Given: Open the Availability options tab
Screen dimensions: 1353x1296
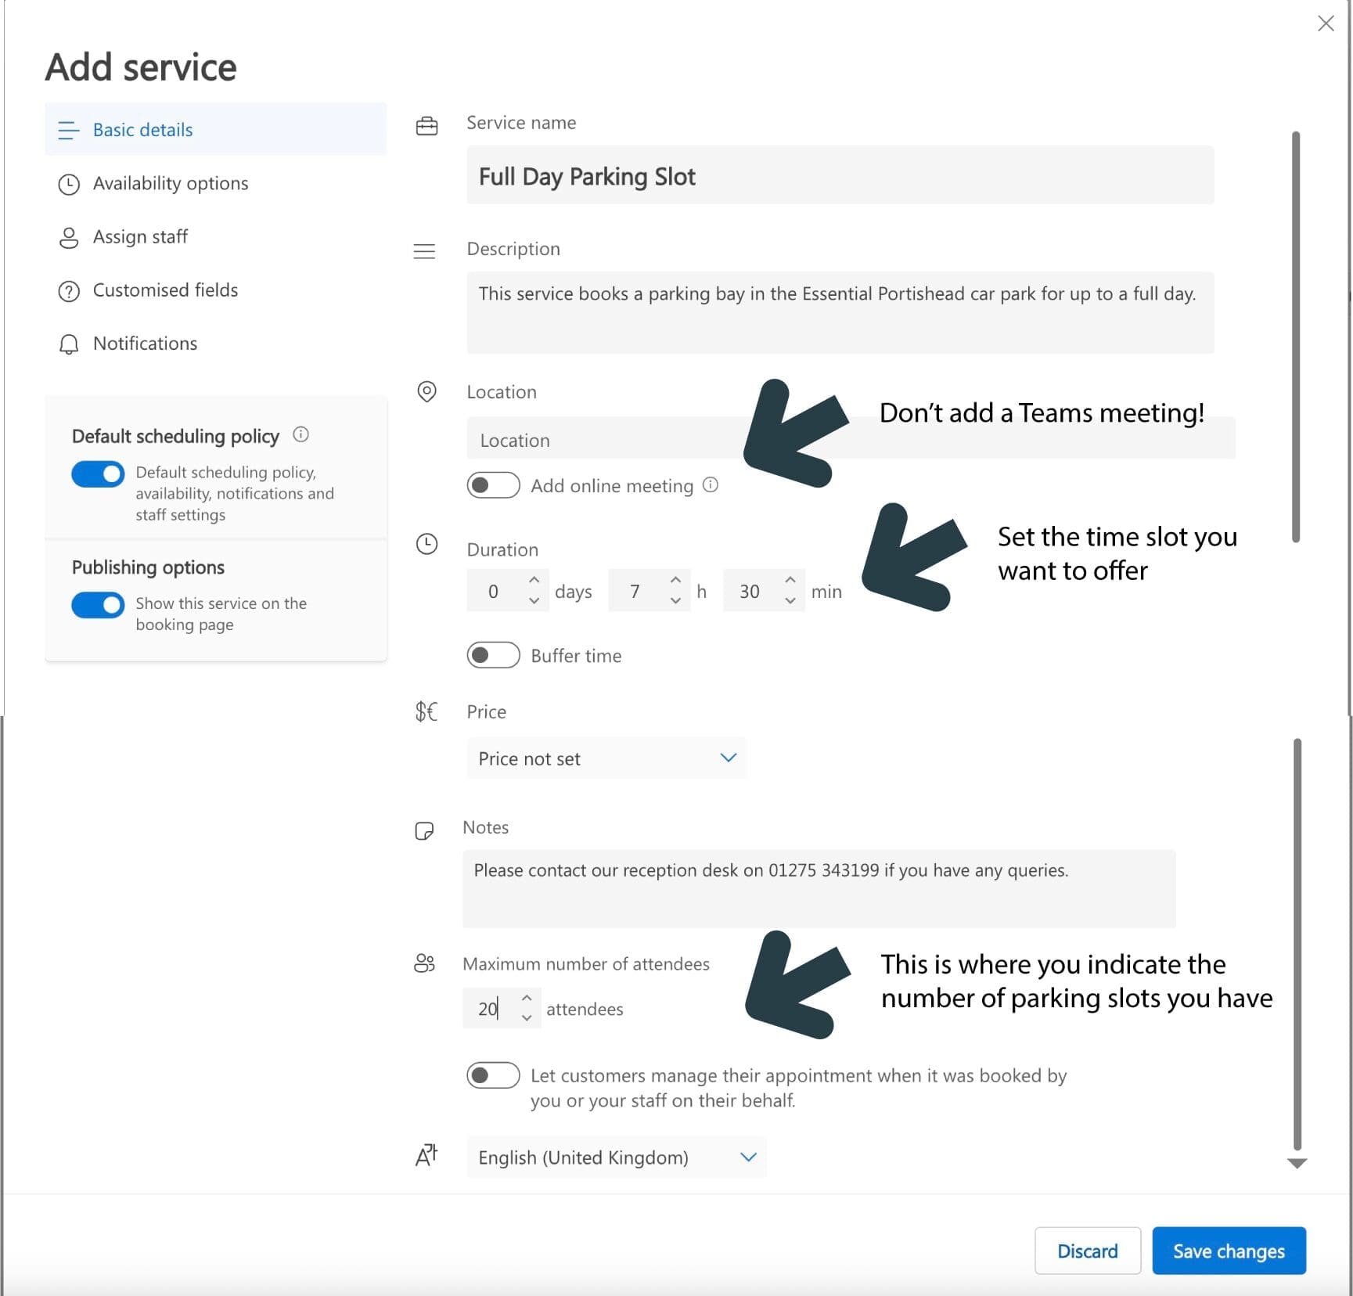Looking at the screenshot, I should pos(170,183).
